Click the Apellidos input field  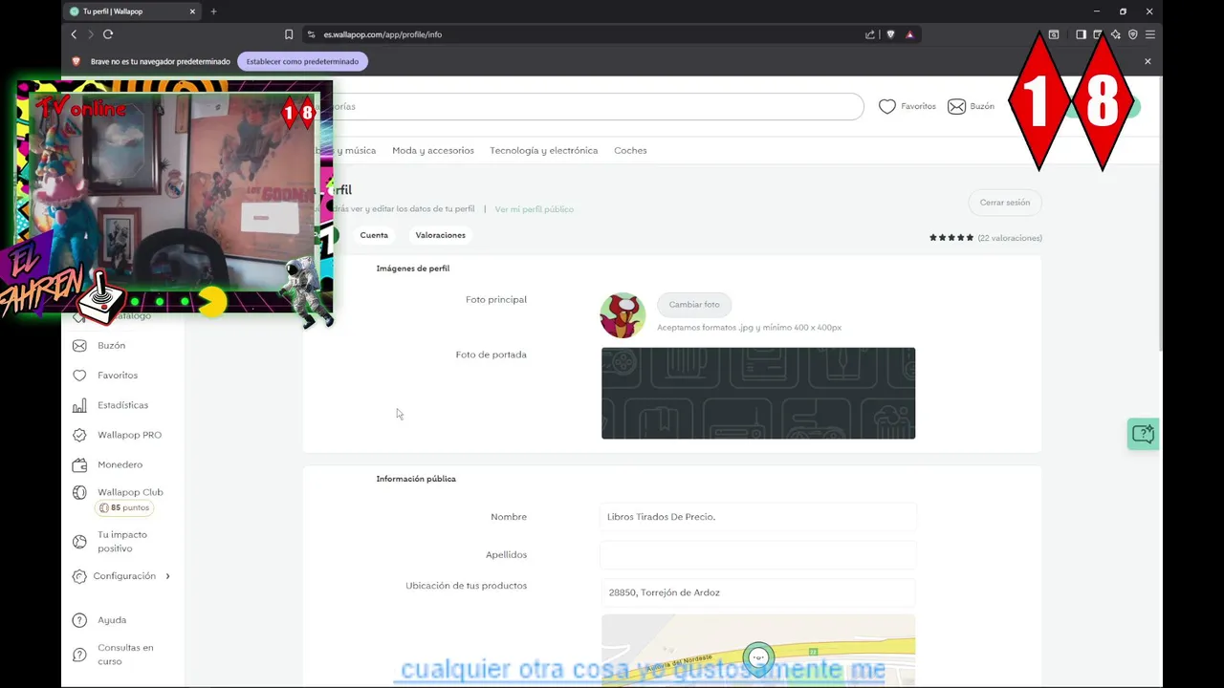[x=758, y=554]
